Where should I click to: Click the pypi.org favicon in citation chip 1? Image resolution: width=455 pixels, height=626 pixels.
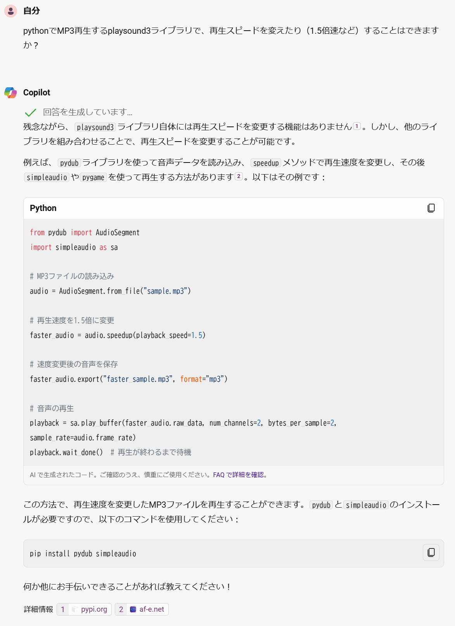point(75,609)
